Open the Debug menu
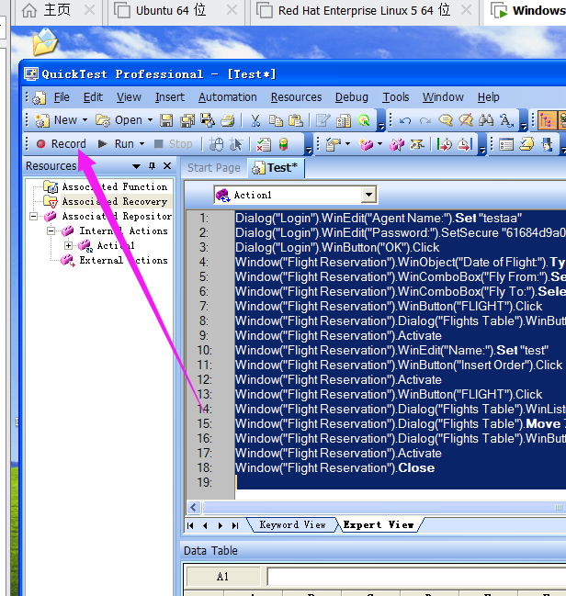This screenshot has height=596, width=566. [x=352, y=97]
